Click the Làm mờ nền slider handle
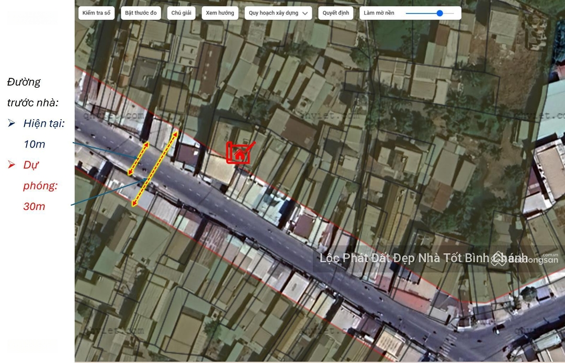The image size is (565, 363). (x=439, y=13)
